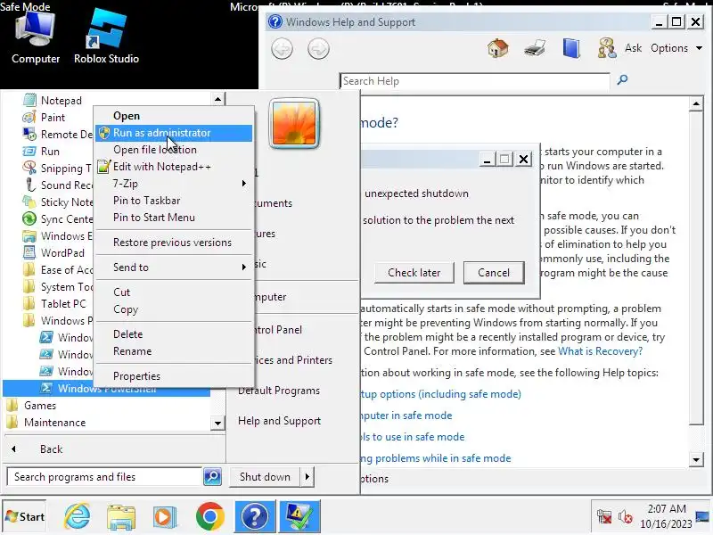Image resolution: width=713 pixels, height=535 pixels.
Task: Click the Print icon in Help toolbar
Action: click(534, 48)
